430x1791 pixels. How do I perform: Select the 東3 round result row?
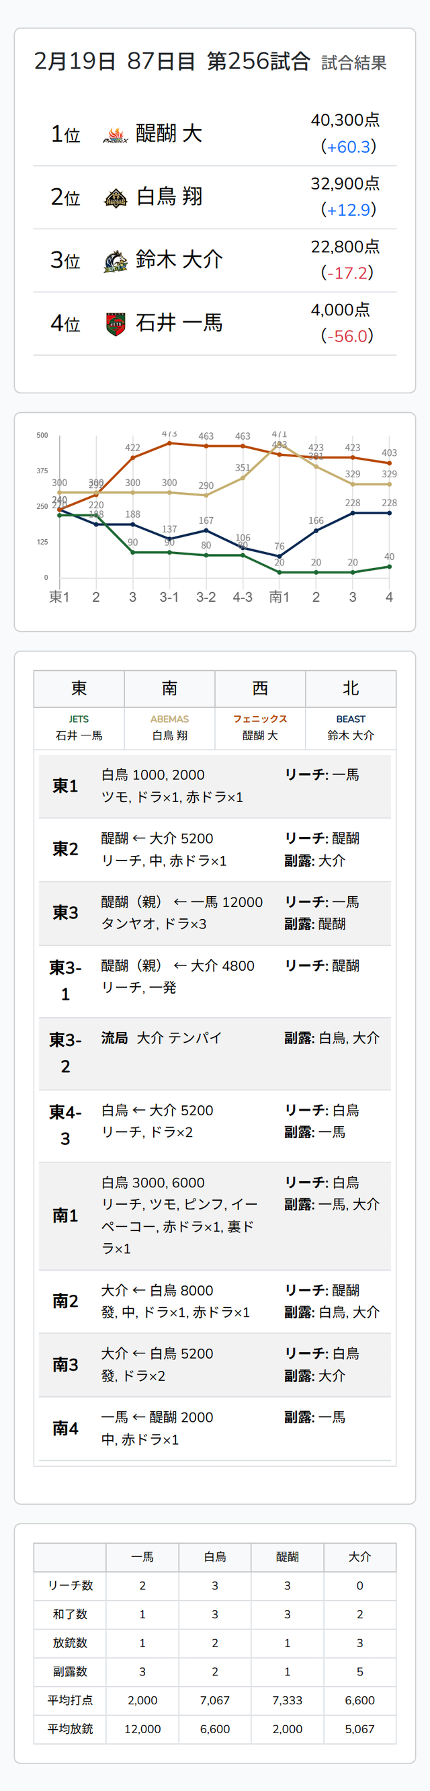214,913
